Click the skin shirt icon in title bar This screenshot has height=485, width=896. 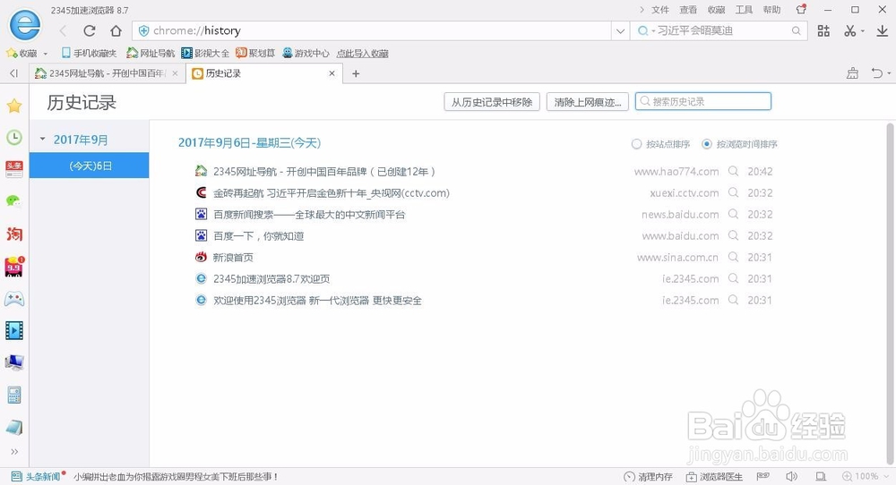pos(801,10)
